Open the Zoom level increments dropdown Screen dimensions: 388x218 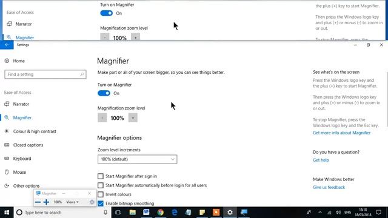(138, 159)
